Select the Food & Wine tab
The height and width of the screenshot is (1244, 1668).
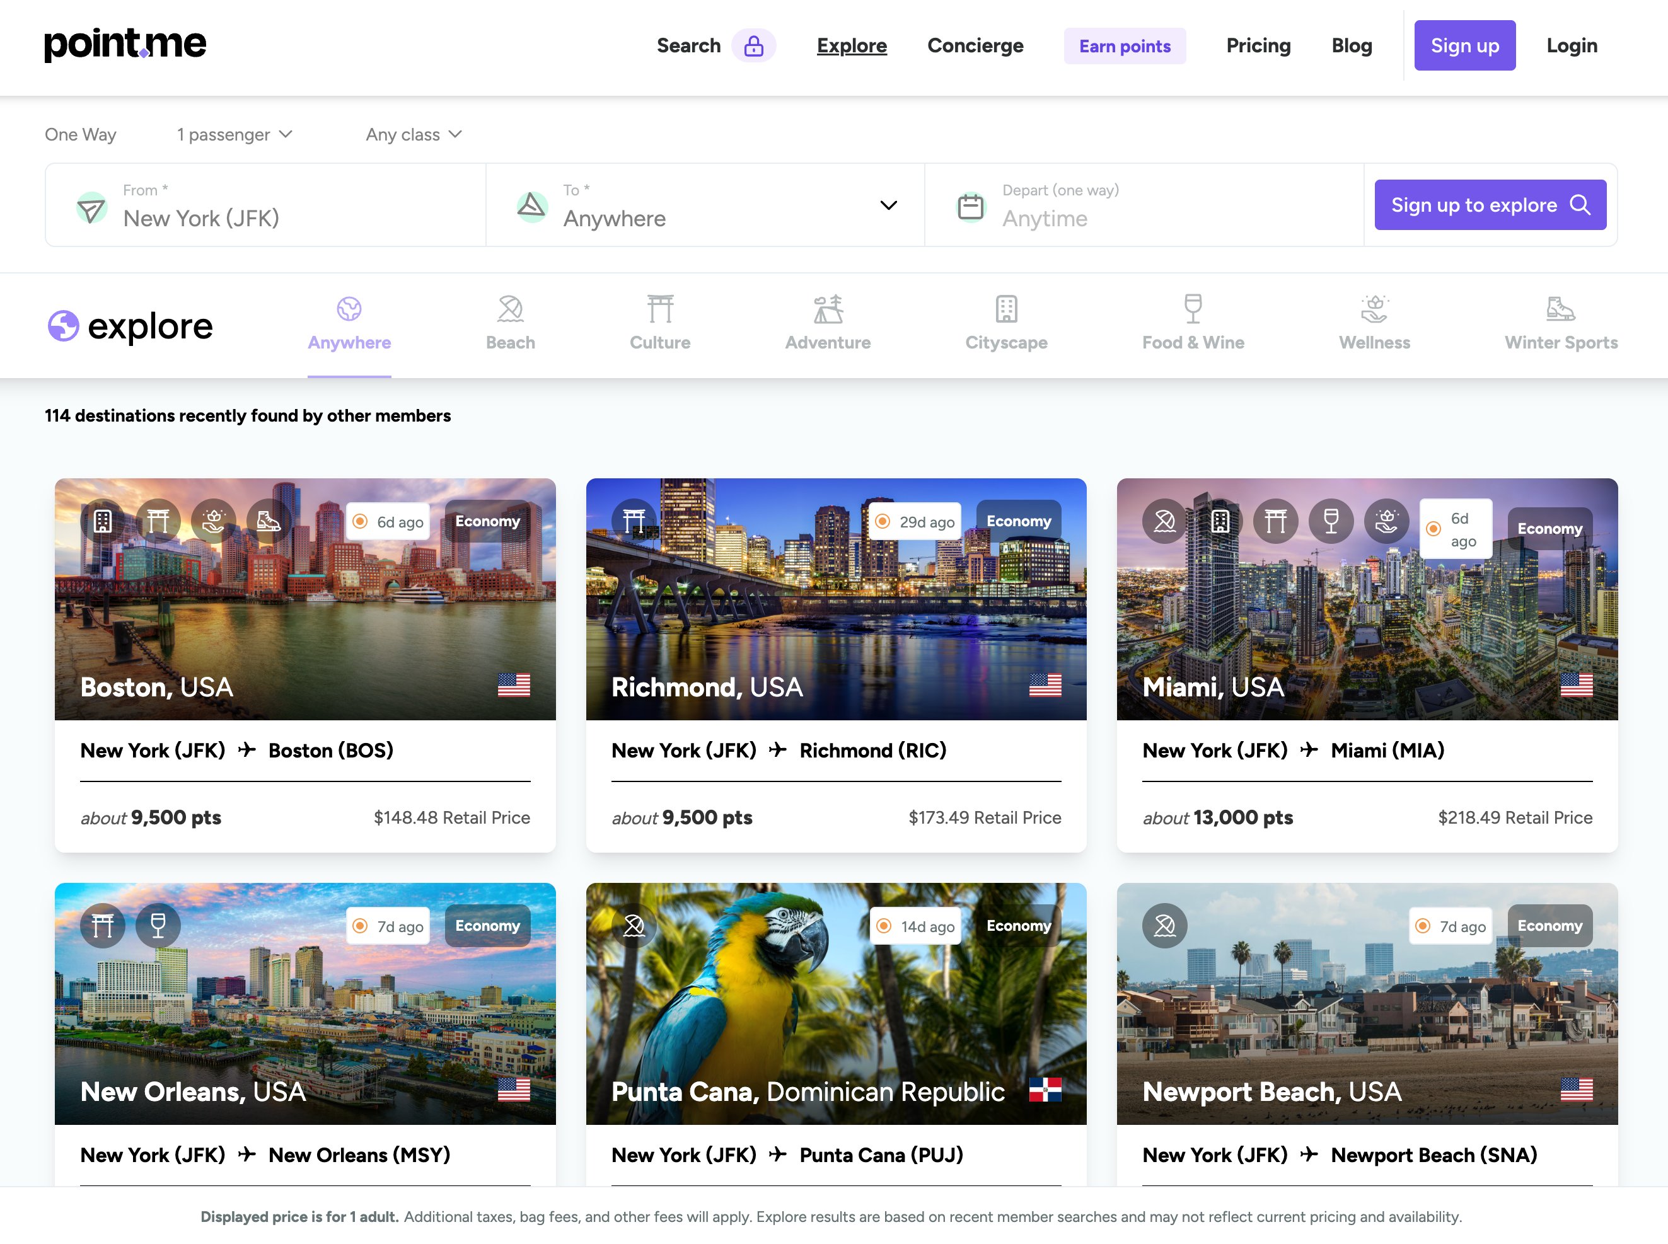[1192, 324]
